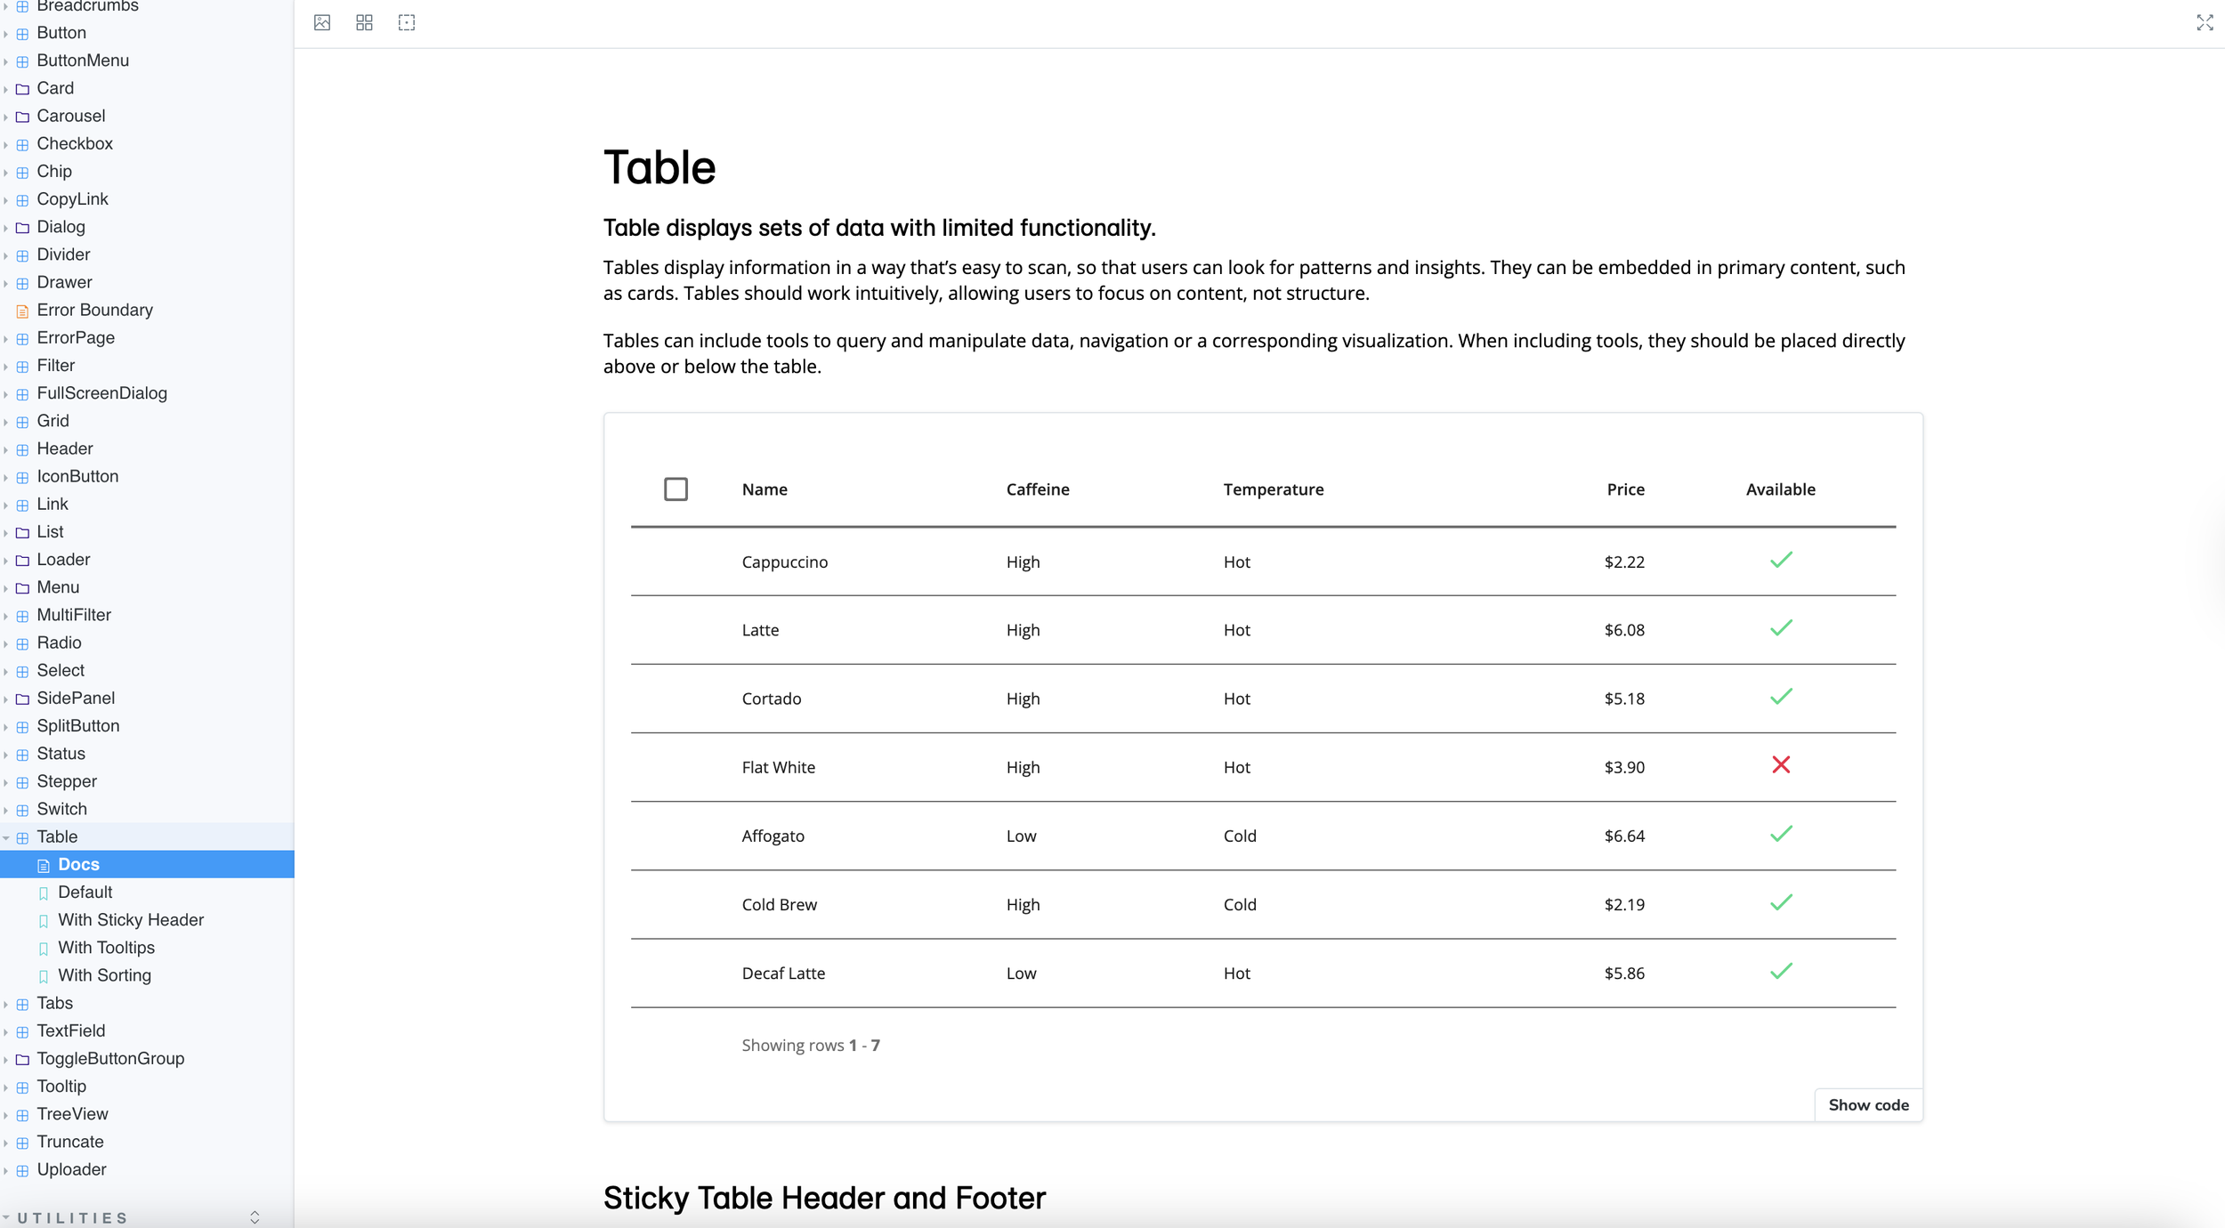Open the Switch component in sidebar
The width and height of the screenshot is (2225, 1228).
point(61,809)
